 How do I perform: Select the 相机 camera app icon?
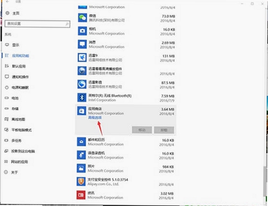click(83, 31)
